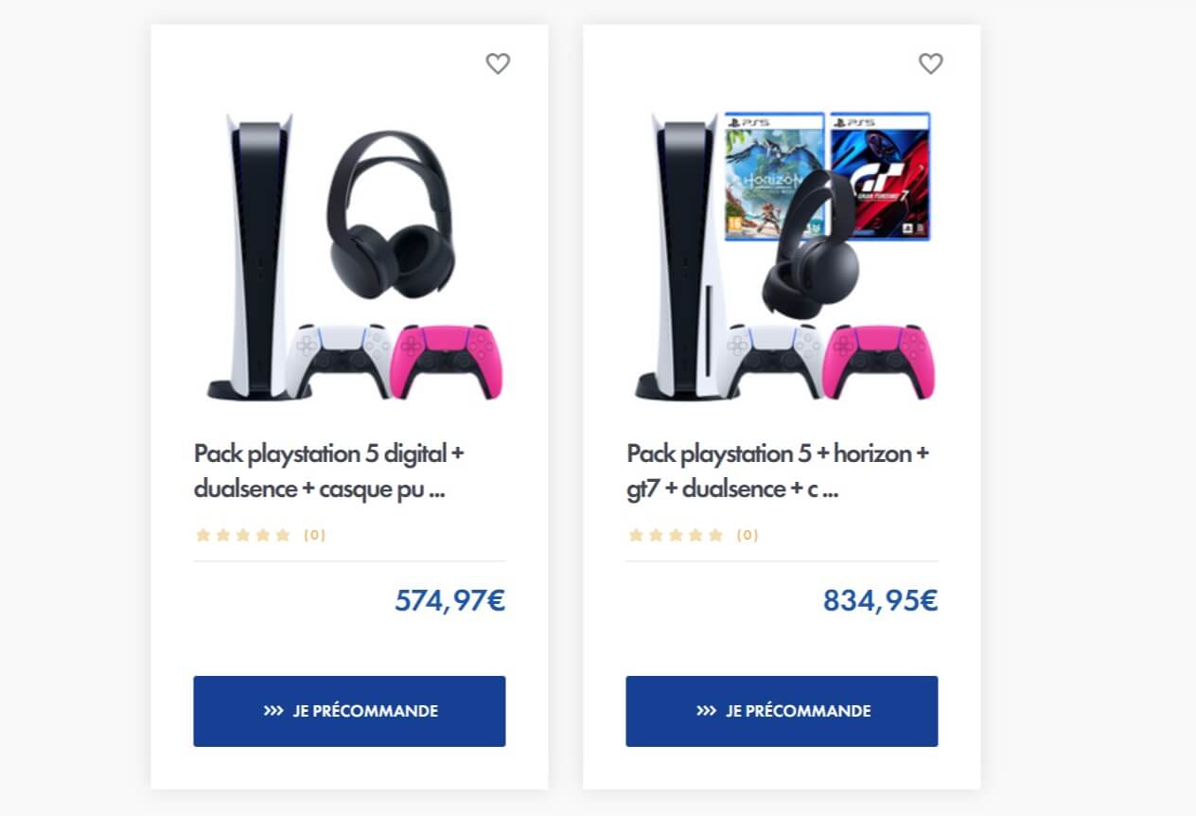The image size is (1196, 816).
Task: Click the heart icon on the Horizon GT7 pack
Action: (931, 63)
